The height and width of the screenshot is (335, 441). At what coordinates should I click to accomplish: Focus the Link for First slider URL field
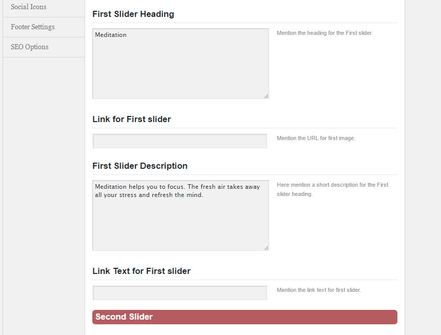pyautogui.click(x=179, y=141)
